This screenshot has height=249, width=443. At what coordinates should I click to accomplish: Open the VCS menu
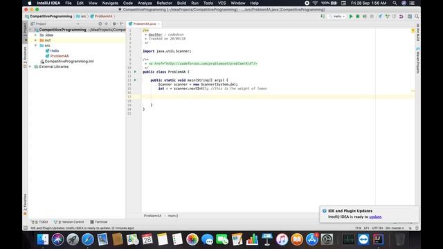221,3
